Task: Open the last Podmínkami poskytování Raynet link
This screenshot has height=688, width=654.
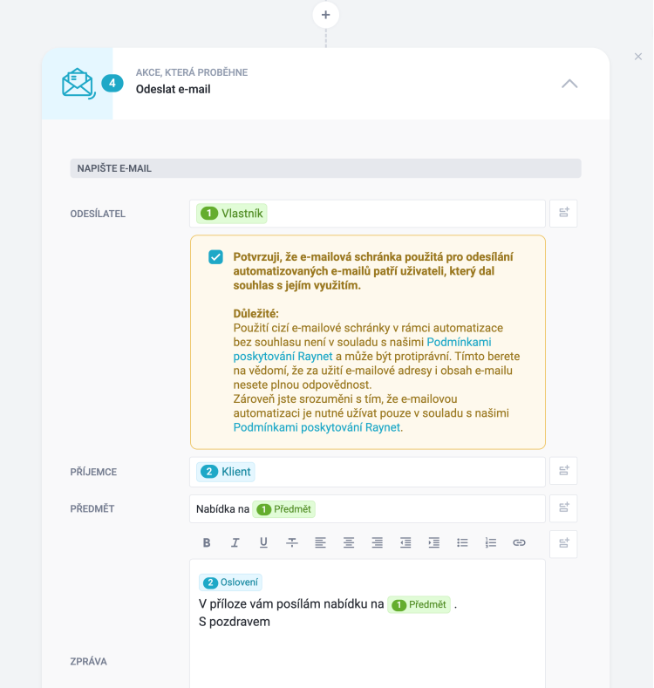Action: 317,427
